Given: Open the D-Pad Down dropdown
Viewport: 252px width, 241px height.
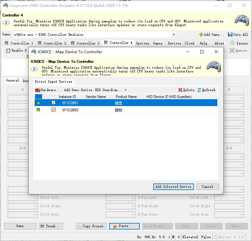Looking at the screenshot, I should tap(133, 215).
